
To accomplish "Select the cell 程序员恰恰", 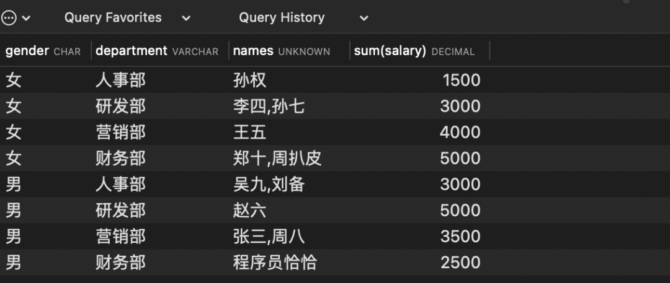I will [x=275, y=263].
